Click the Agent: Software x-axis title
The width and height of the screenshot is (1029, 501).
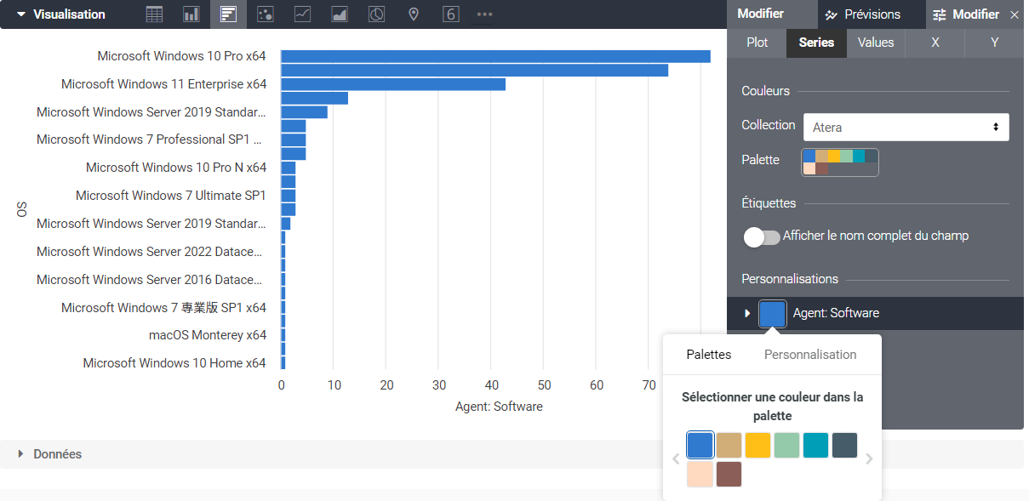coord(500,407)
